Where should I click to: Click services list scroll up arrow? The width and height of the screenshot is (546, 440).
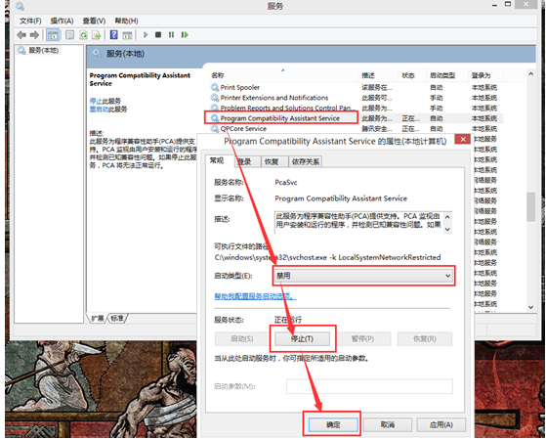pyautogui.click(x=530, y=74)
